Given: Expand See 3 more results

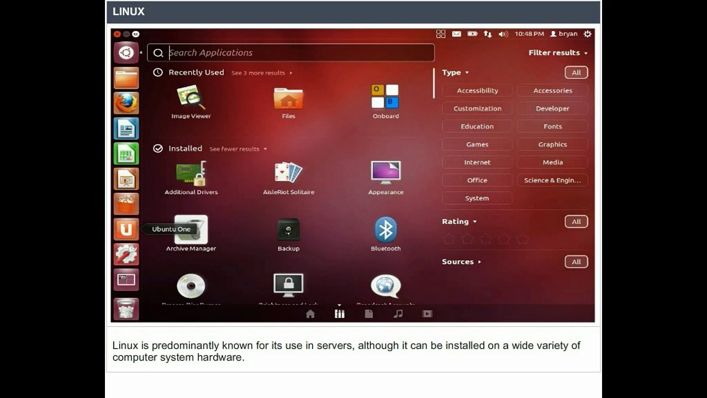Looking at the screenshot, I should pyautogui.click(x=262, y=73).
